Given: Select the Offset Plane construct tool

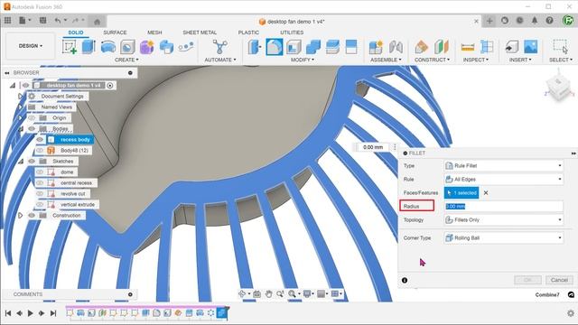Looking at the screenshot, I should 422,47.
